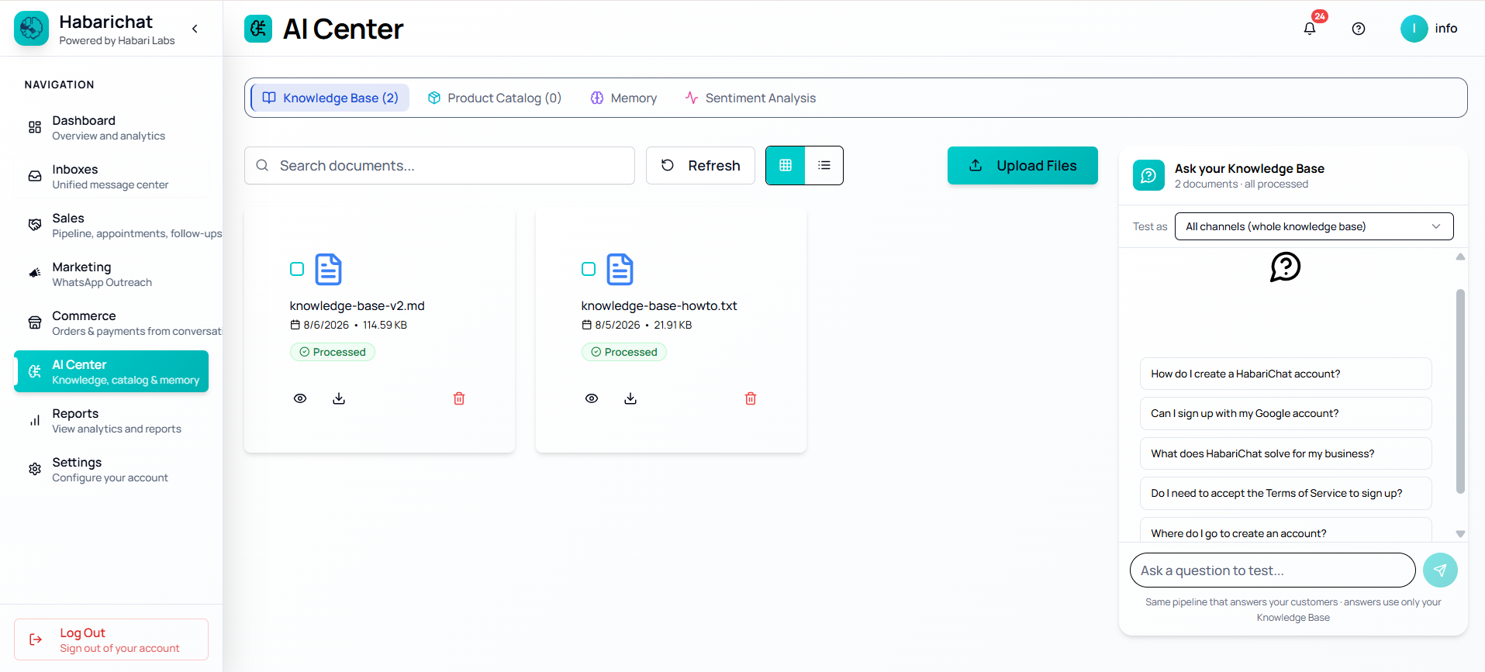Screen dimensions: 1485x672
Task: Click Upload Files button
Action: tap(1023, 165)
